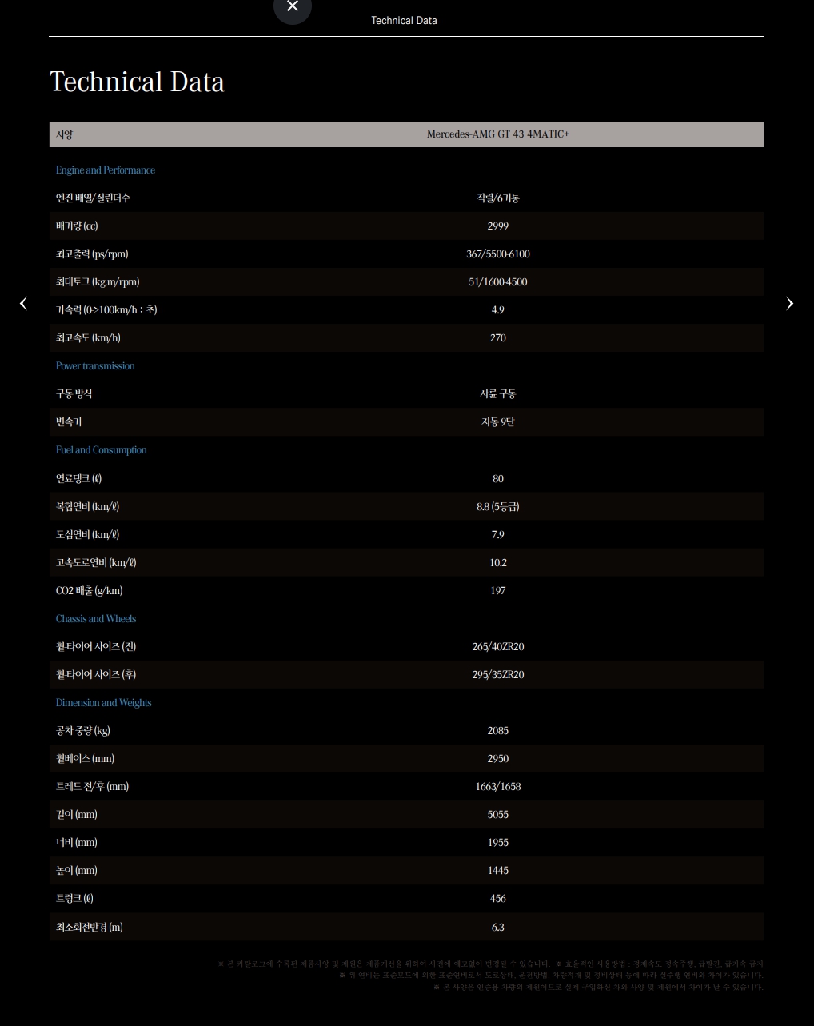
Task: Click the 고속도로연비 (km/ℓ) row label
Action: coord(96,563)
